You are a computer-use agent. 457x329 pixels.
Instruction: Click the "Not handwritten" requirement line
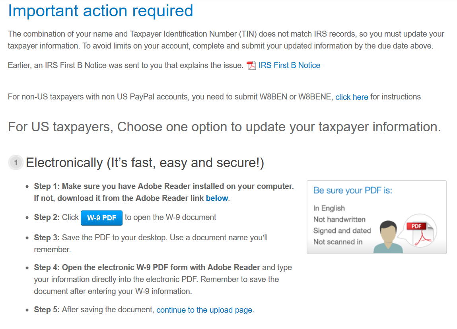tap(339, 220)
